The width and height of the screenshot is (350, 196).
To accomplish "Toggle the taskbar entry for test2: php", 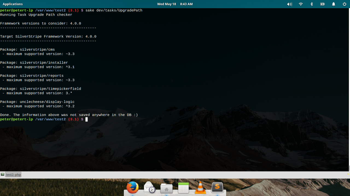I will (x=13, y=174).
